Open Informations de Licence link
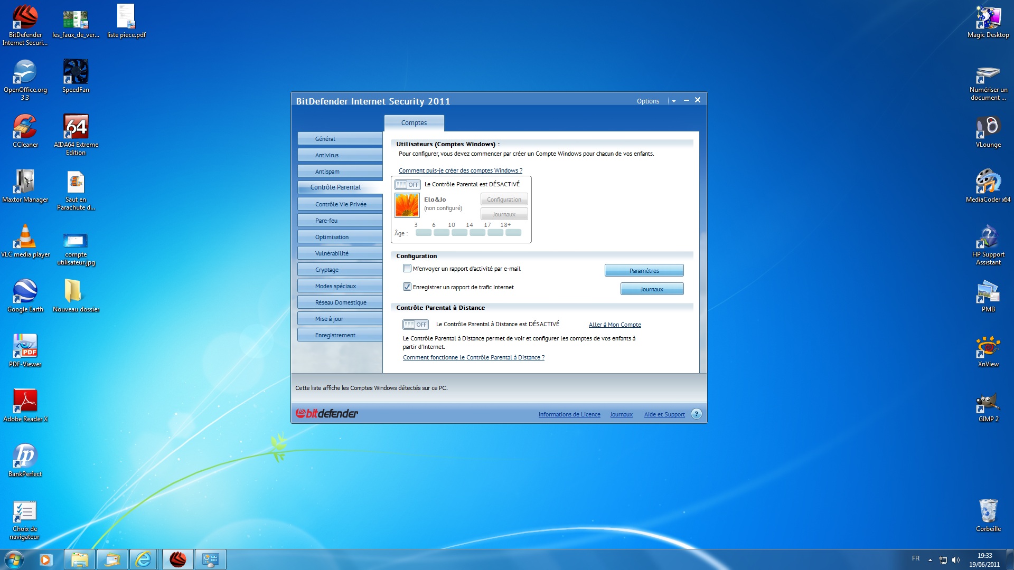Image resolution: width=1014 pixels, height=570 pixels. click(569, 414)
